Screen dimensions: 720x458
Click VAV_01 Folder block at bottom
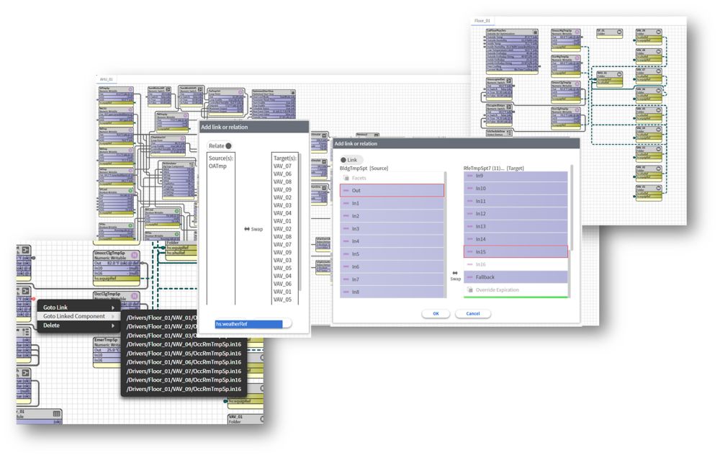[x=246, y=419]
